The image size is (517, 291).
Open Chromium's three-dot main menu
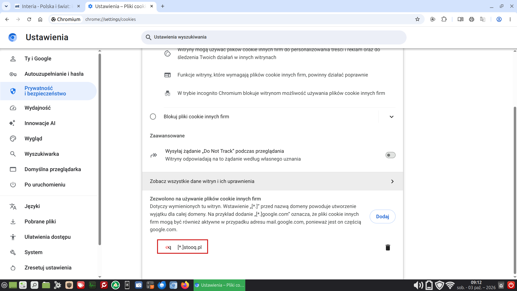click(x=510, y=19)
